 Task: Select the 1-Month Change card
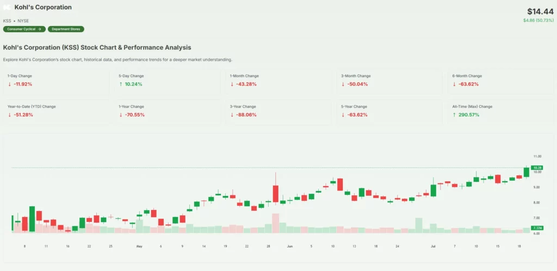278,81
